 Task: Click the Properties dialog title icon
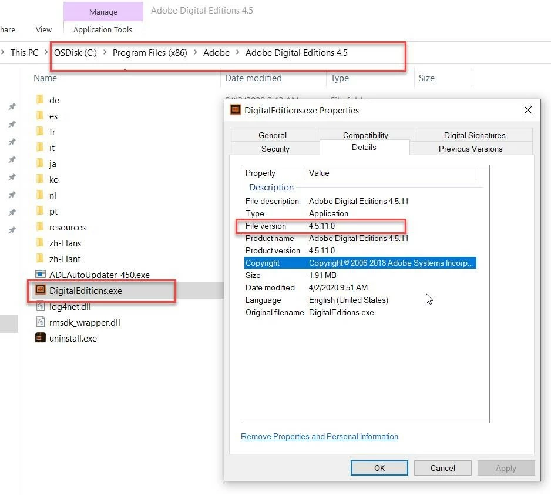(x=236, y=110)
